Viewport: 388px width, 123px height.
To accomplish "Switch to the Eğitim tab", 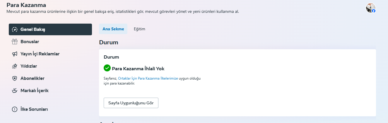I will 139,29.
